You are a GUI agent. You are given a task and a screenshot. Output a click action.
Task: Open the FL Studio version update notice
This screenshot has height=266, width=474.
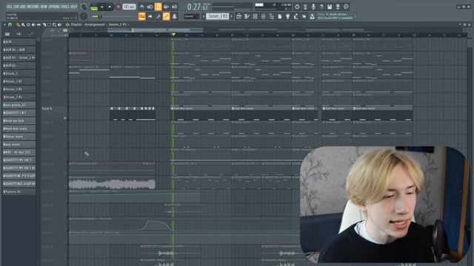click(336, 16)
